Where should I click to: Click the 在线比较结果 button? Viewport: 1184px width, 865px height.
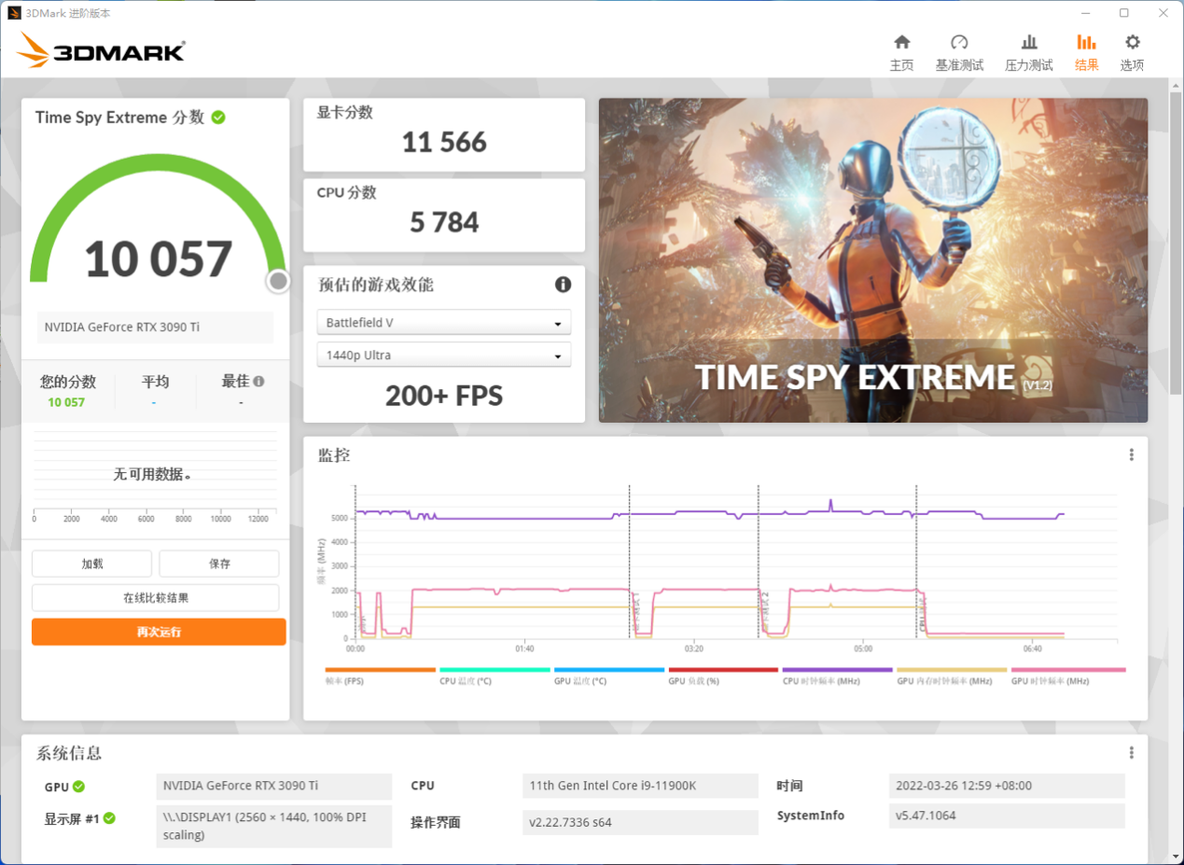pos(156,598)
